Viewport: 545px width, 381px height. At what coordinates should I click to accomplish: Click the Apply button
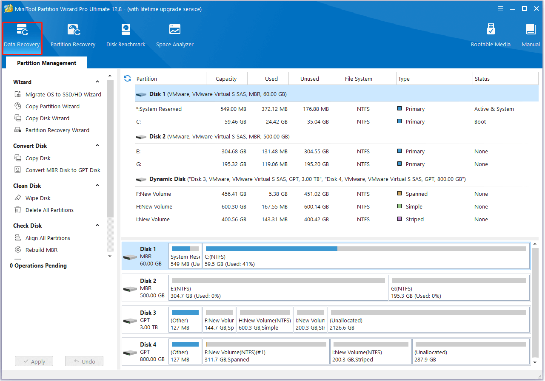34,361
